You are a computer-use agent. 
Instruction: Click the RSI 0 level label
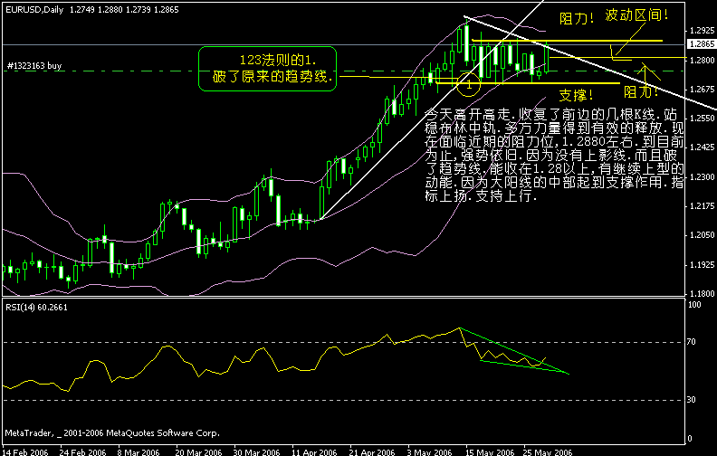690,439
